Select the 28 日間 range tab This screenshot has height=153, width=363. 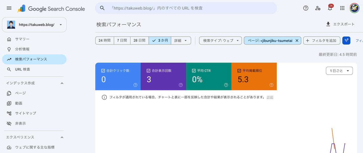139,41
